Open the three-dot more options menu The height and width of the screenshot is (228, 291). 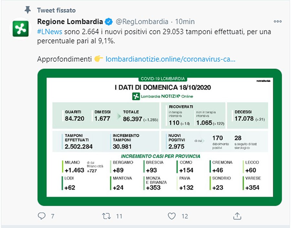[278, 22]
